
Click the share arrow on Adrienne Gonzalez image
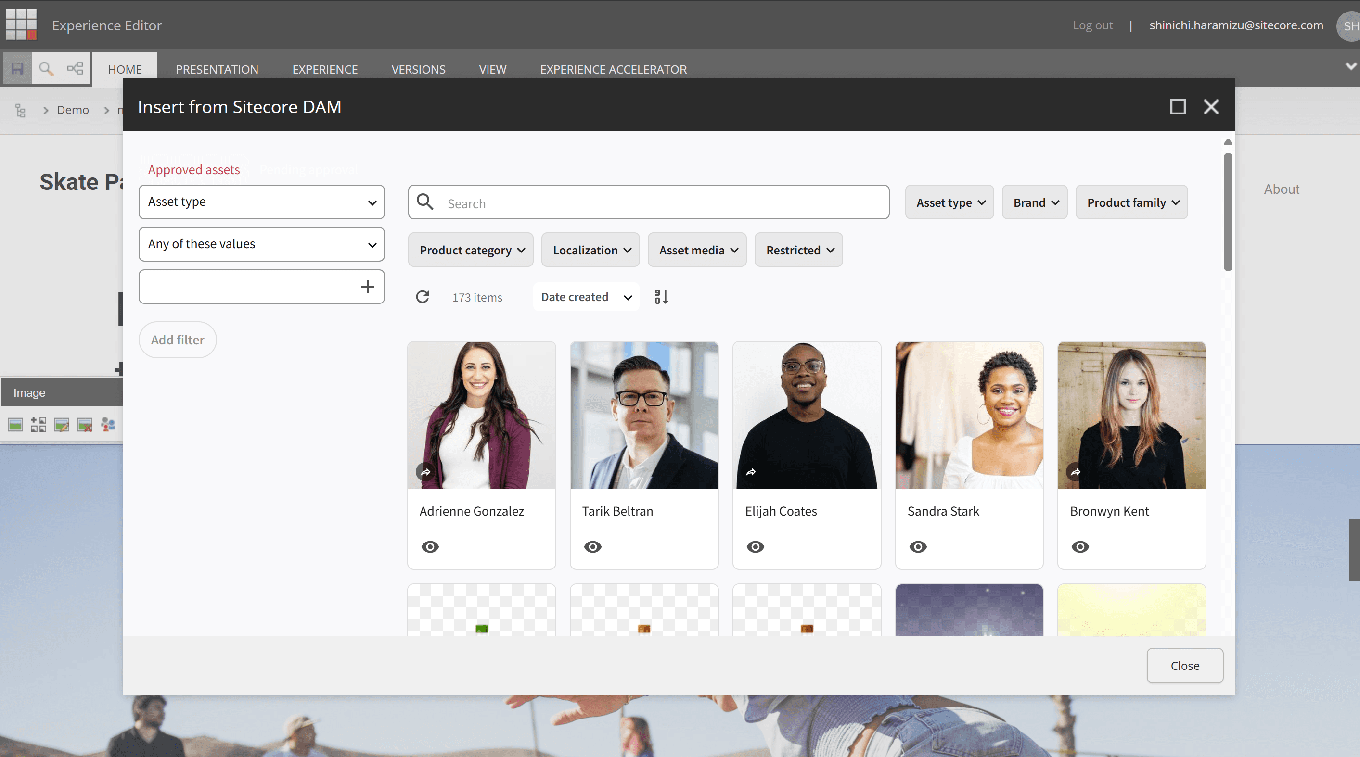point(425,471)
